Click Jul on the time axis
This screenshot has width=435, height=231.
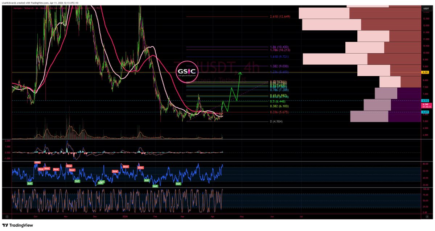coord(301,217)
